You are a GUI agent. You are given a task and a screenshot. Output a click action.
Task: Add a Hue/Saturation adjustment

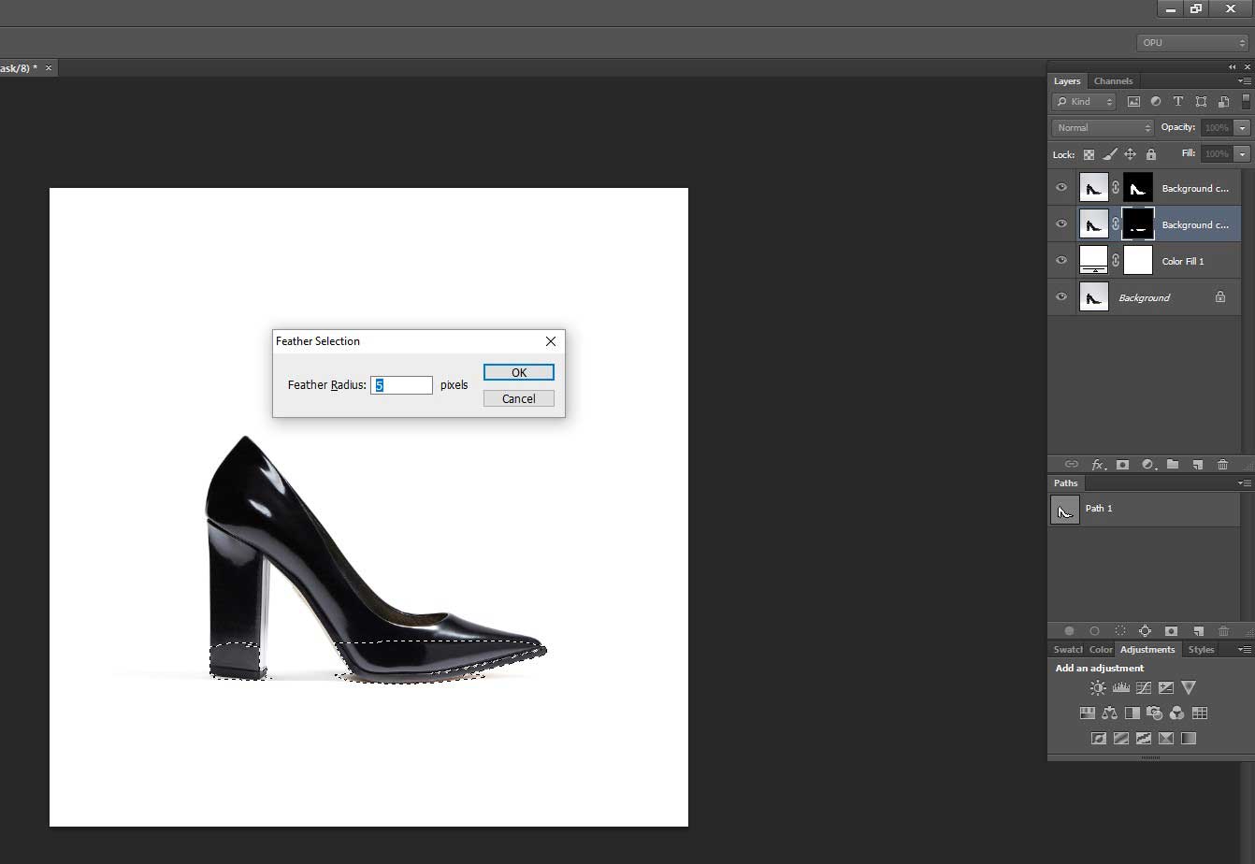pos(1088,713)
